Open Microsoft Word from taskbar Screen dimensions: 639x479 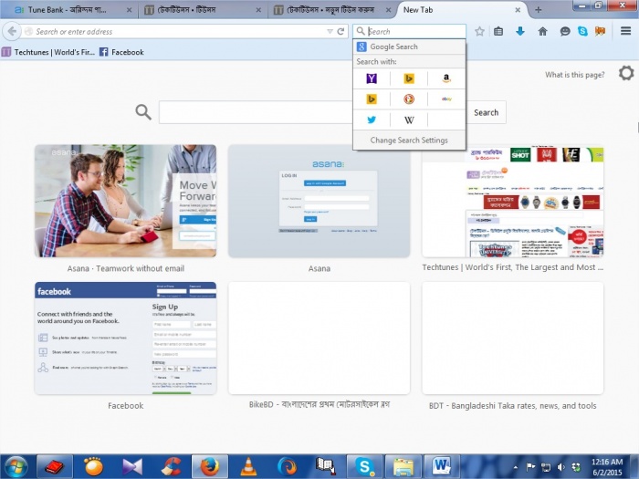tap(441, 467)
